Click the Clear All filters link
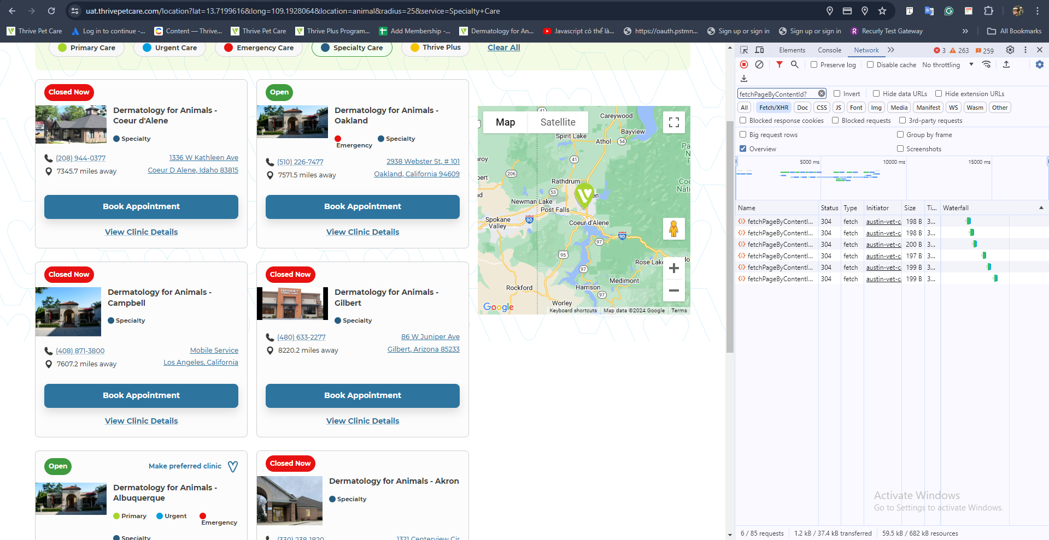Image resolution: width=1049 pixels, height=540 pixels. tap(503, 48)
